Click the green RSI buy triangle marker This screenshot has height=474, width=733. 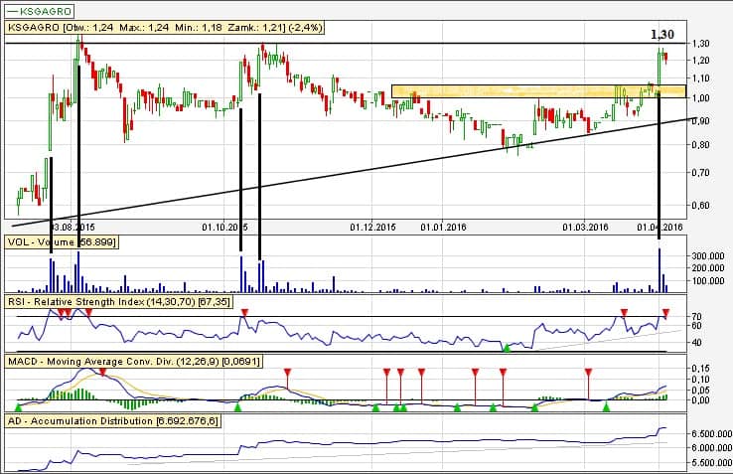506,347
